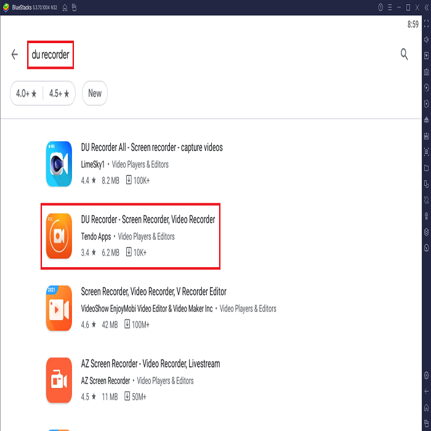The width and height of the screenshot is (431, 431).
Task: Toggle the New filter chip
Action: click(x=95, y=93)
